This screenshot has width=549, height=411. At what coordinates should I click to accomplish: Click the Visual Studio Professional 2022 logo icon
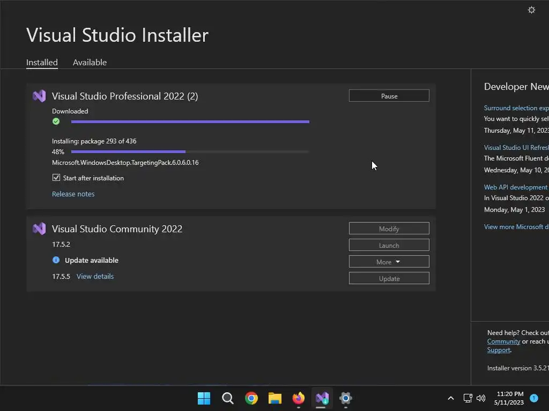39,96
